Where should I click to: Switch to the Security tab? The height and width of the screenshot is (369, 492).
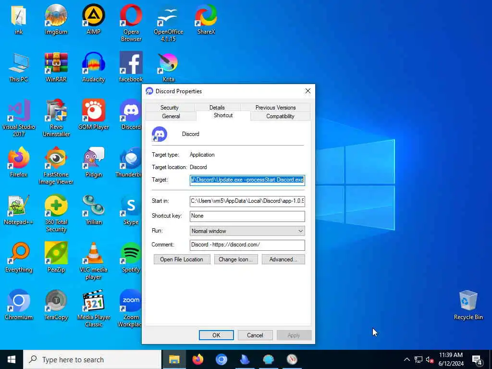pyautogui.click(x=170, y=107)
